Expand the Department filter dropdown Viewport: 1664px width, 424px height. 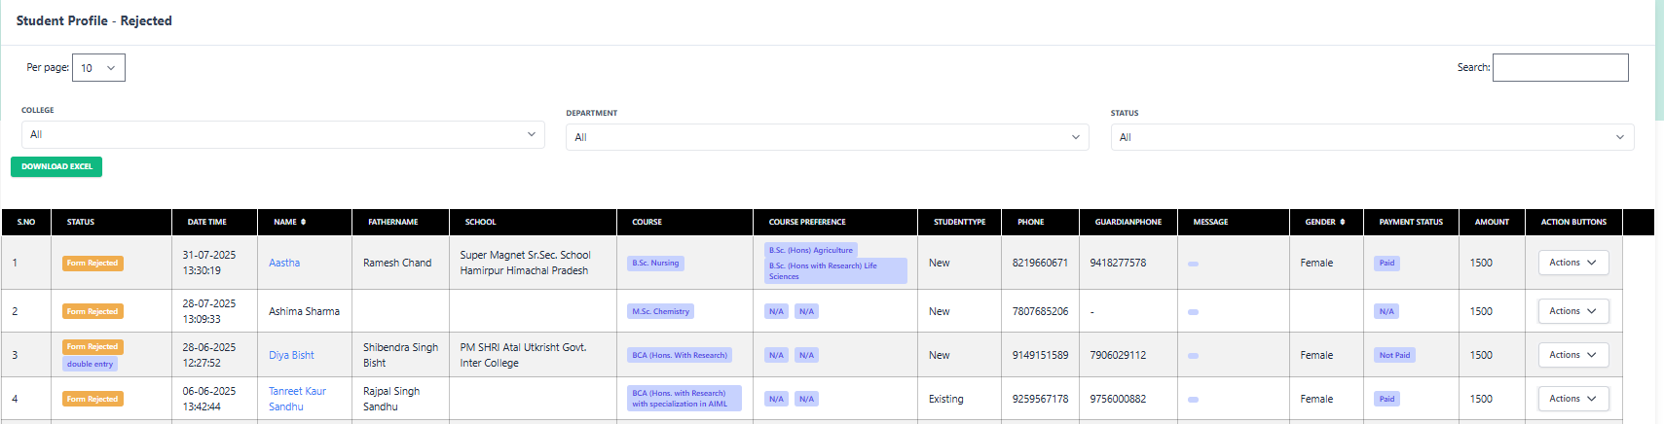[x=827, y=137]
